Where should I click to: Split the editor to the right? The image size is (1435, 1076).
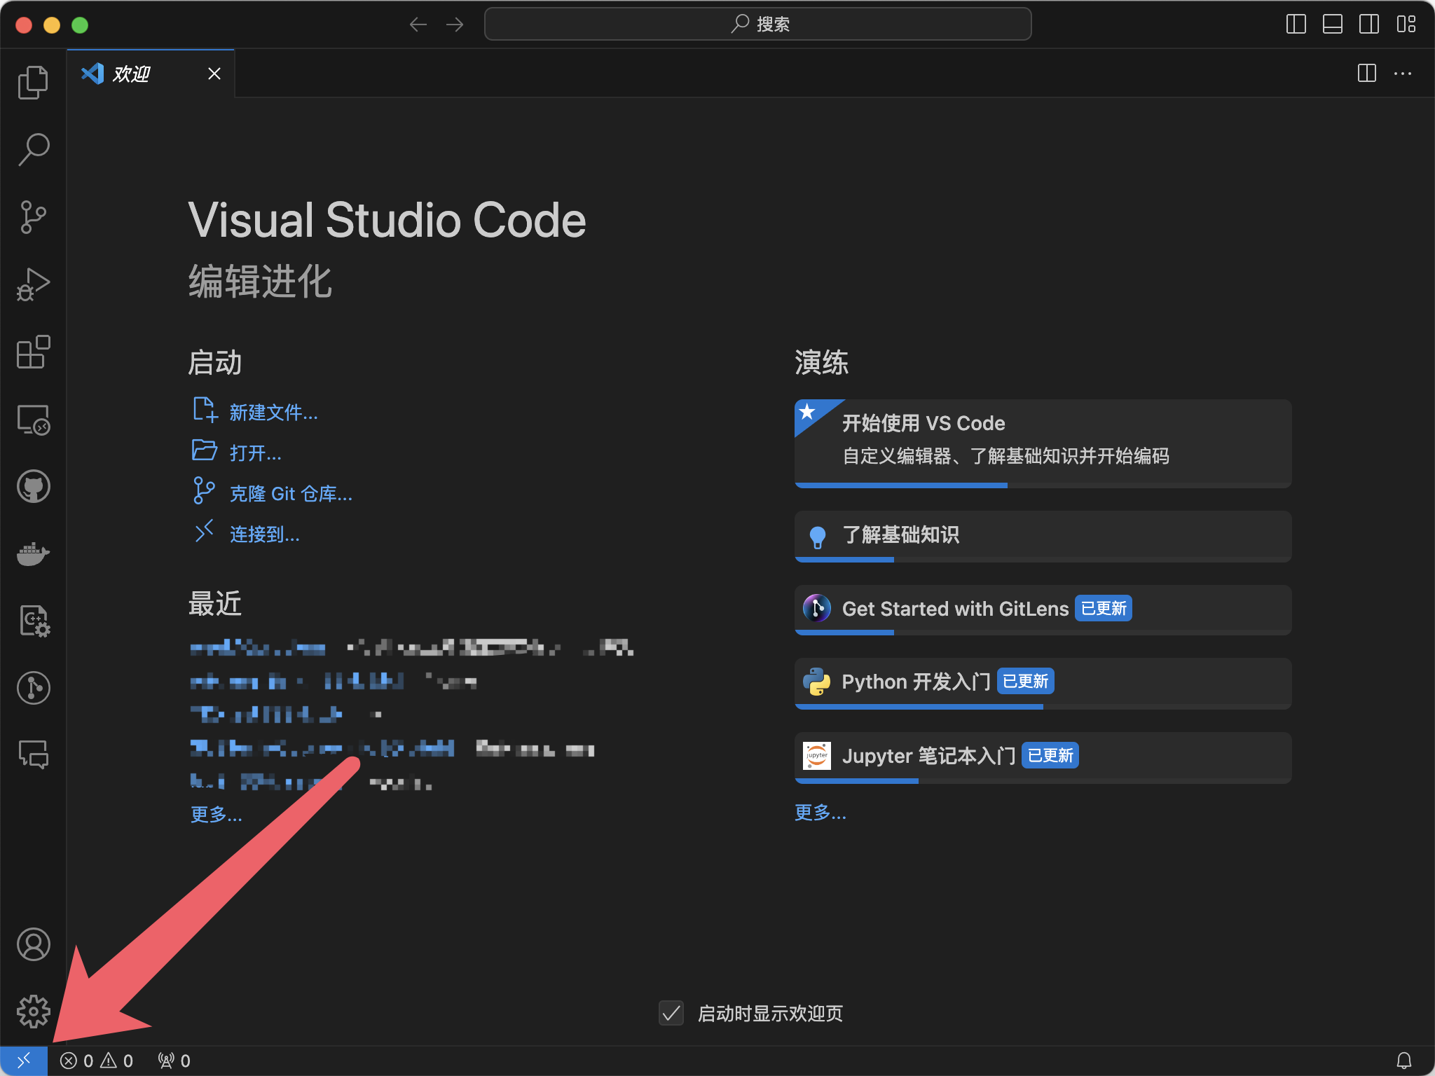point(1366,74)
